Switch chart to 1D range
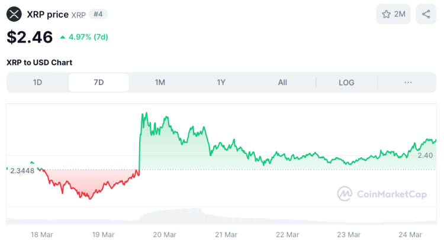This screenshot has width=444, height=240. (x=37, y=83)
